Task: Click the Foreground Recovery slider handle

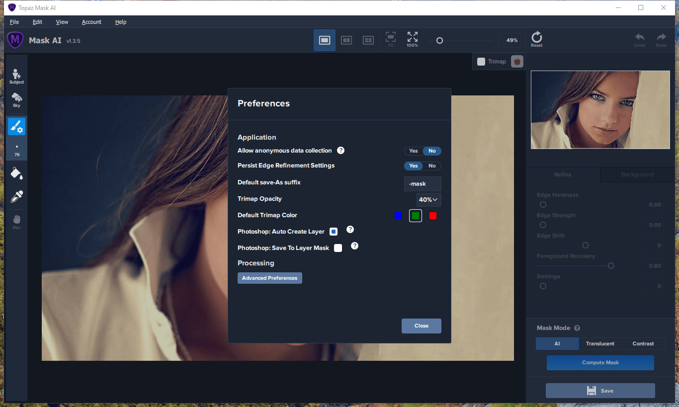Action: [611, 265]
